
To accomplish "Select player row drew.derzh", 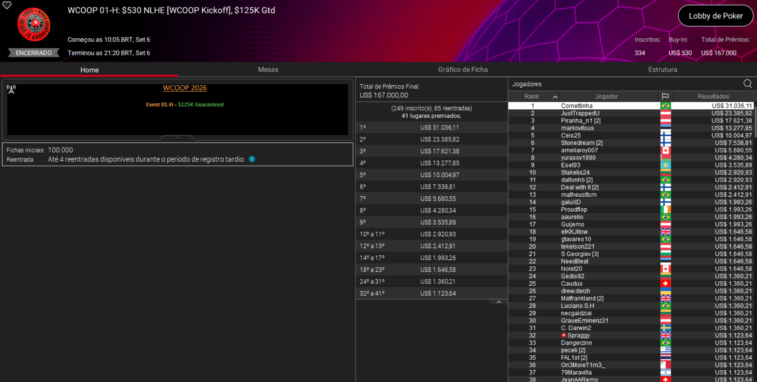I will pos(631,291).
